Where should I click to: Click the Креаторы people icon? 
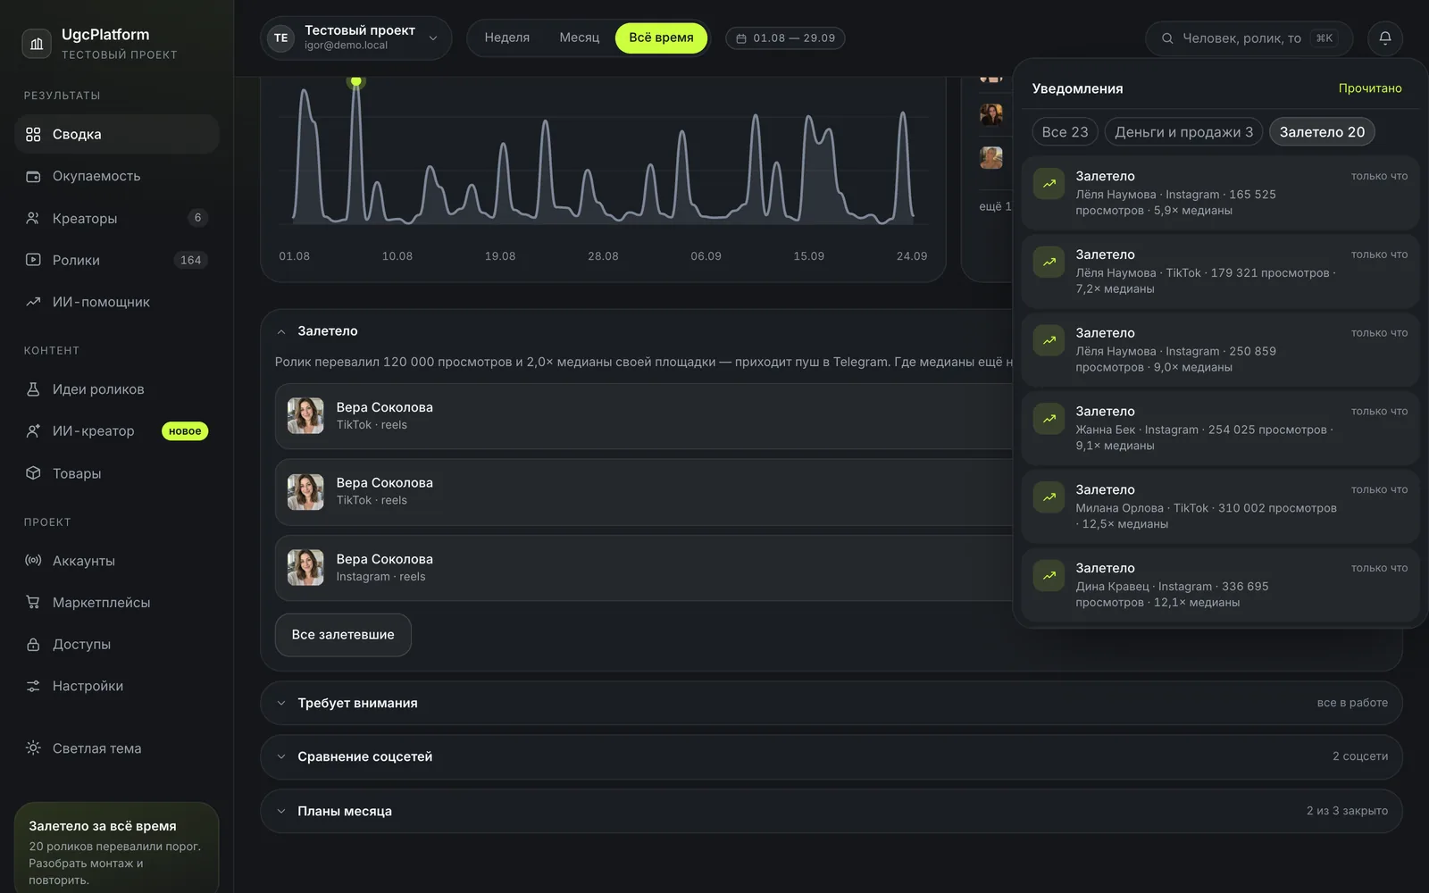coord(33,218)
